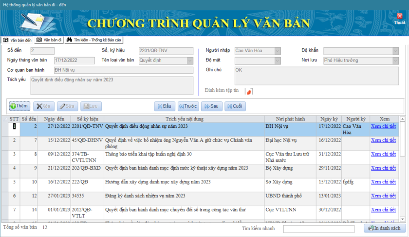The width and height of the screenshot is (409, 237).
Task: Open Tìm kiếm - Thống kê Báo cáo tab
Action: click(94, 40)
